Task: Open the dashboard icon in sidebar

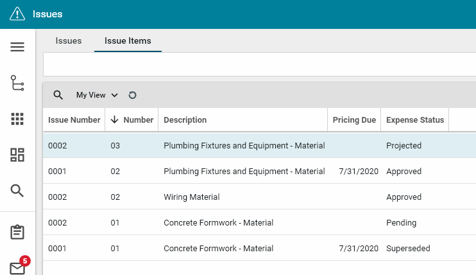Action: pyautogui.click(x=17, y=155)
